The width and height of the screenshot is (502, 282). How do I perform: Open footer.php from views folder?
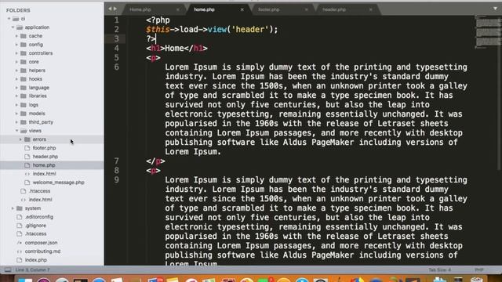pos(44,148)
